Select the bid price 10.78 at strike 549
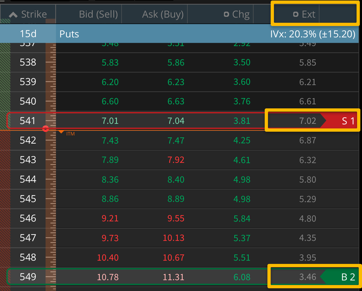The width and height of the screenshot is (362, 291). [x=108, y=277]
